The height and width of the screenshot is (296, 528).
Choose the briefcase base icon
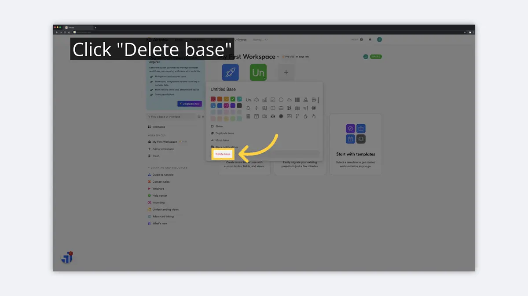click(x=281, y=108)
